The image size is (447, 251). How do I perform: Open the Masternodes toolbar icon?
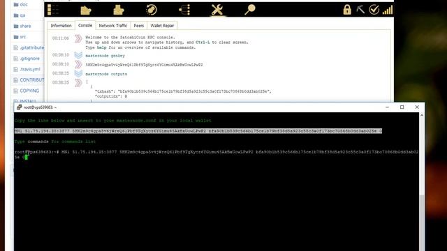184,10
